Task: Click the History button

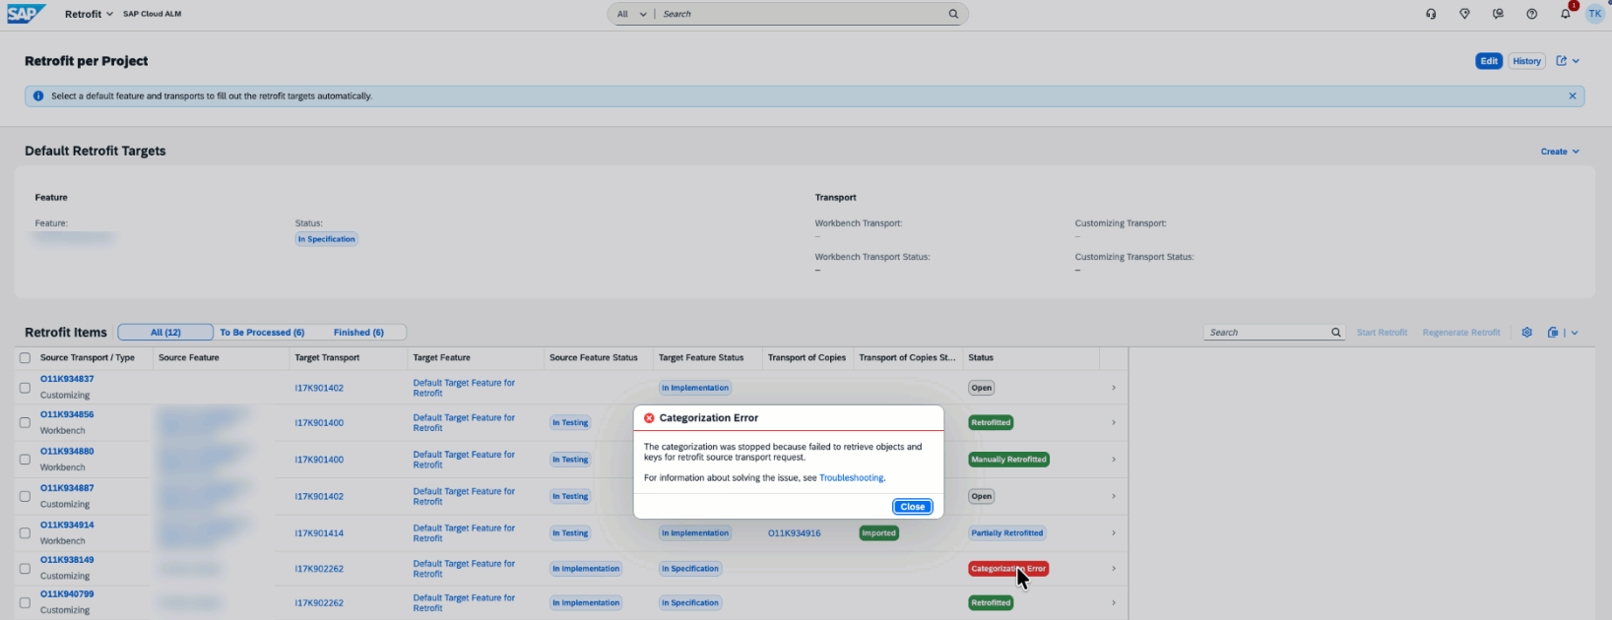Action: (1526, 61)
